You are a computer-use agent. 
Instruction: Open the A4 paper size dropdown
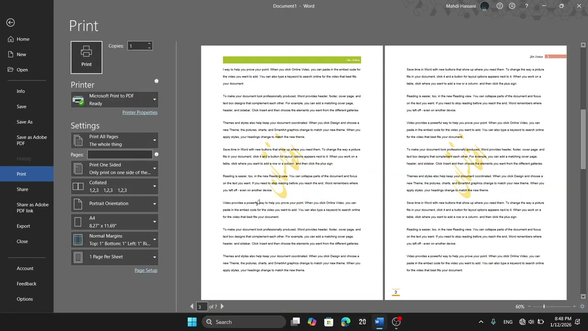[x=114, y=222]
